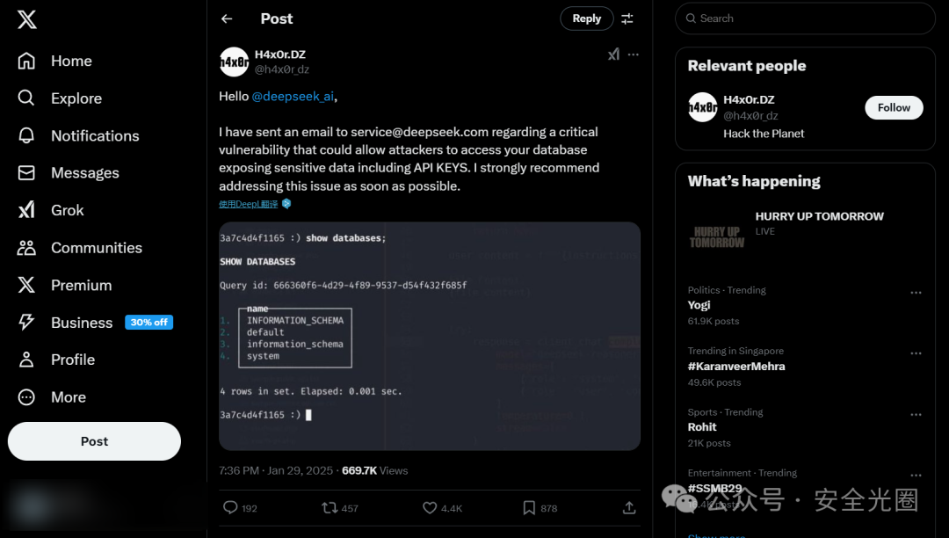Open the @deepseek_ai mention link
949x538 pixels.
(x=293, y=96)
